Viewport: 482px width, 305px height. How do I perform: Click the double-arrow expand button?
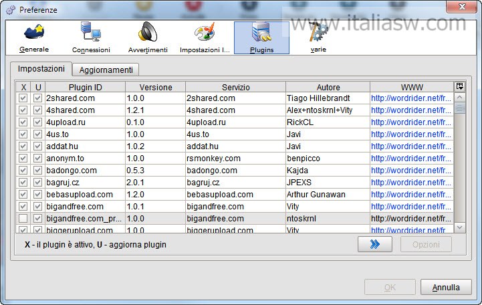[375, 244]
